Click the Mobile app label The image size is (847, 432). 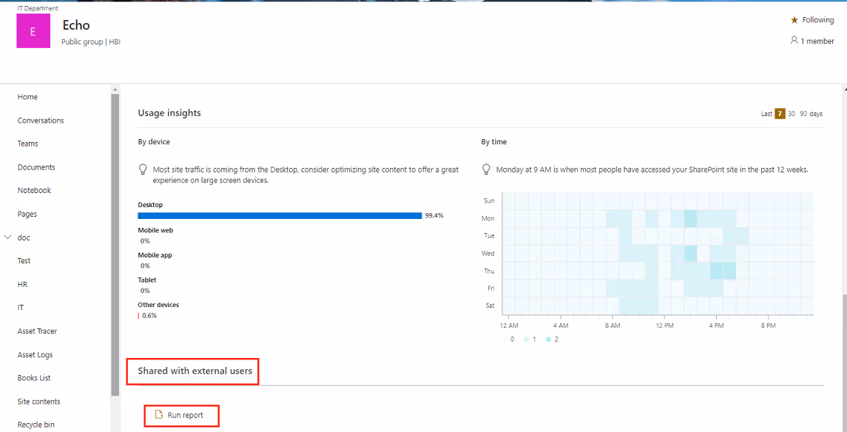point(155,255)
